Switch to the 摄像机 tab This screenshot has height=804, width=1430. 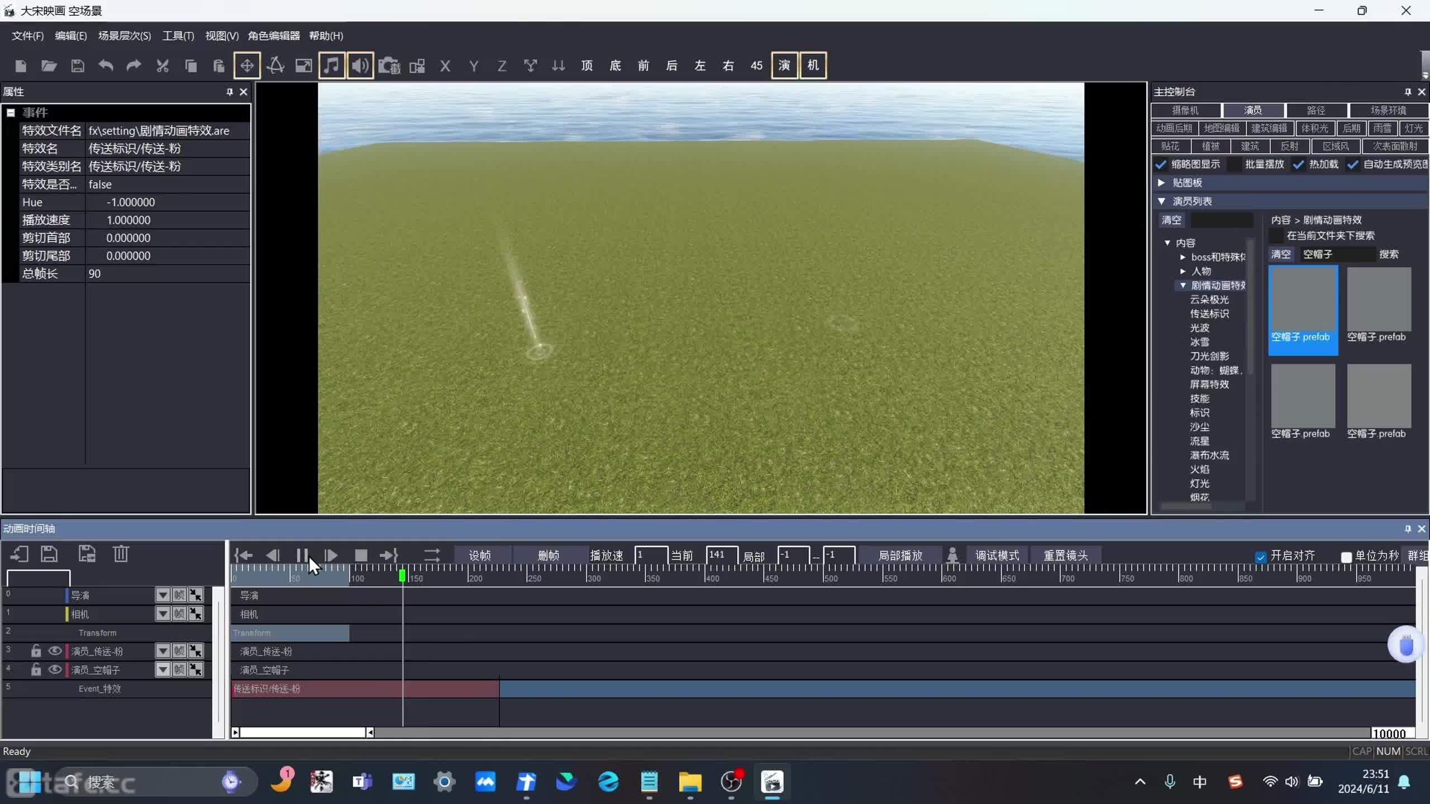(1186, 111)
